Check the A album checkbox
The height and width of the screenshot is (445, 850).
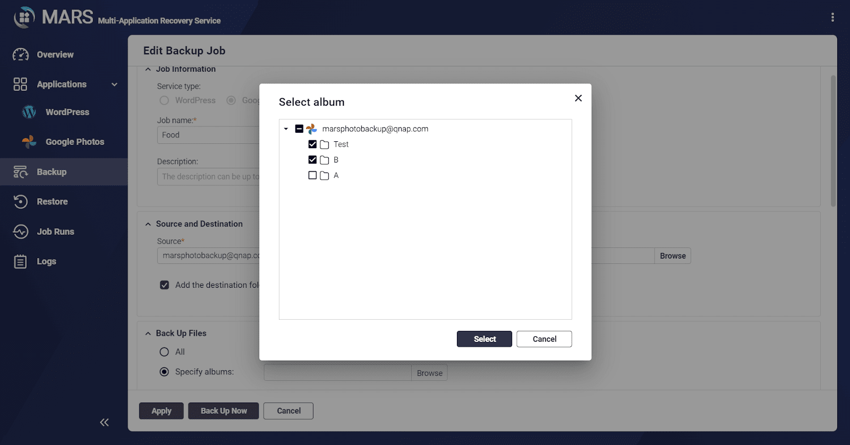(312, 175)
